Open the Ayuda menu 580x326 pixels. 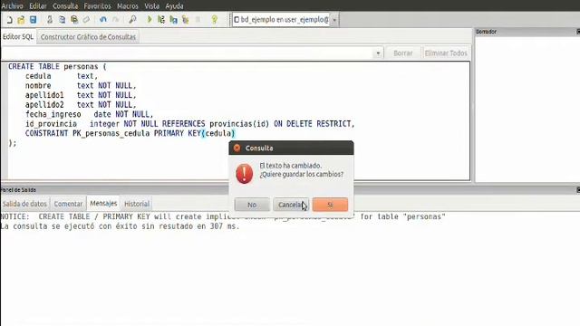[x=174, y=6]
